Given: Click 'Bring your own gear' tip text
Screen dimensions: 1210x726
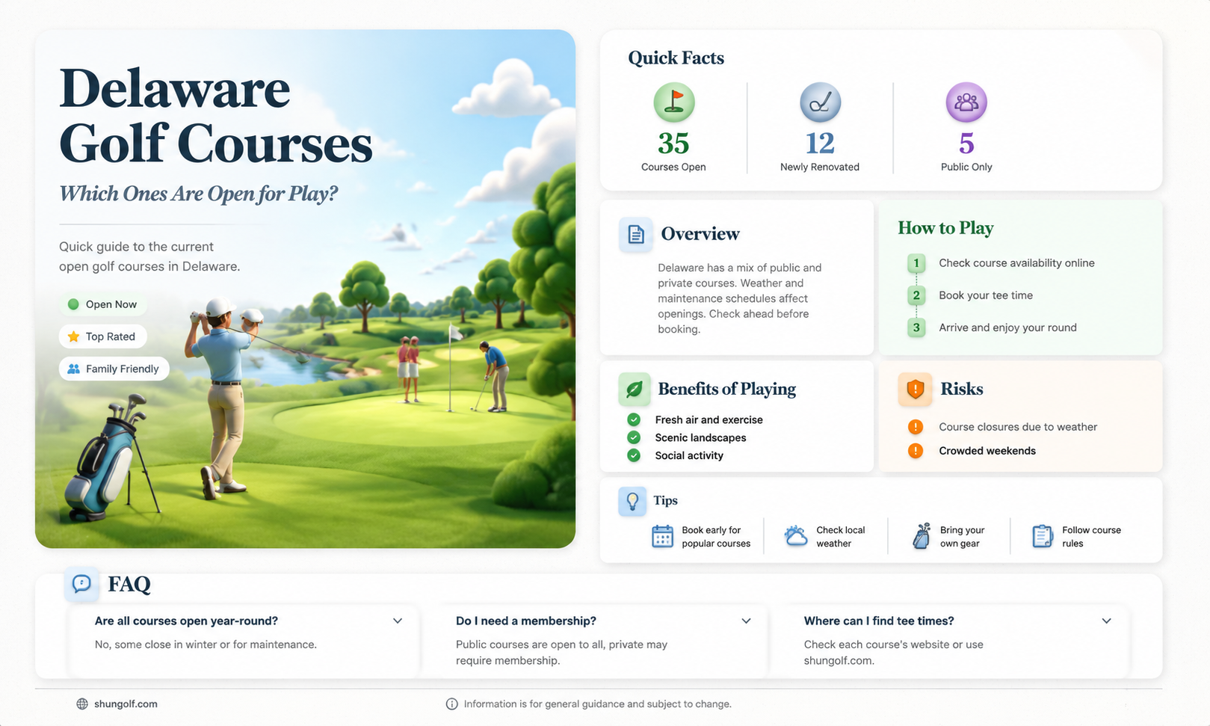Looking at the screenshot, I should 962,537.
